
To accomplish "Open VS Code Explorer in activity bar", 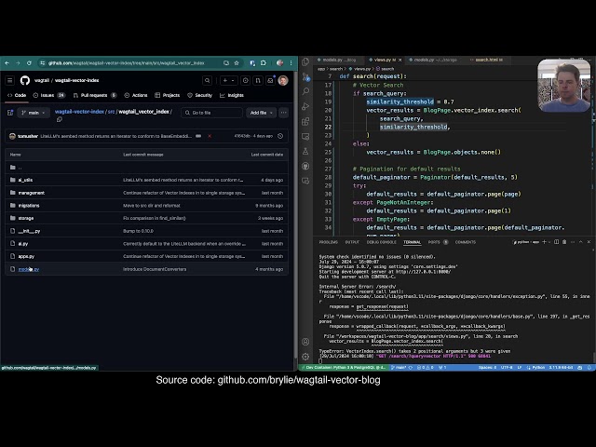I will 305,61.
